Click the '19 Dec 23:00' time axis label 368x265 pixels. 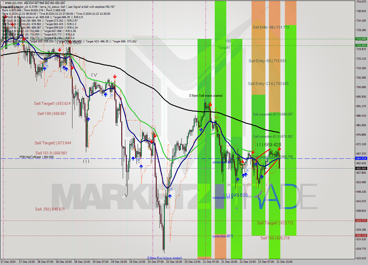137,262
